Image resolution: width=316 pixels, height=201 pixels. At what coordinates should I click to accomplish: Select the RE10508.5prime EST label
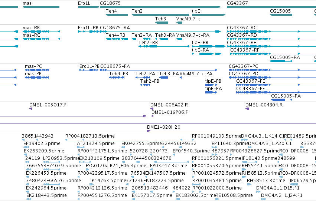[x=234, y=195]
